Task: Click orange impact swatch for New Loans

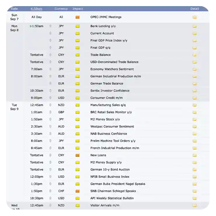Action: click(x=77, y=155)
